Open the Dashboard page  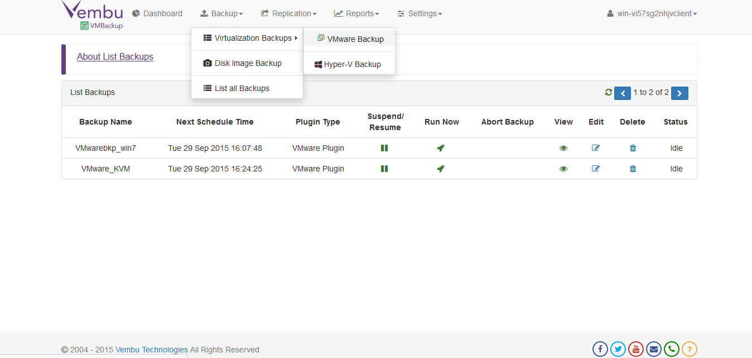click(157, 13)
